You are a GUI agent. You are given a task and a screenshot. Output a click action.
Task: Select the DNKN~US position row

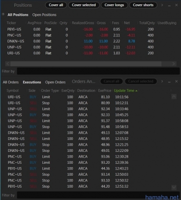click(x=90, y=41)
